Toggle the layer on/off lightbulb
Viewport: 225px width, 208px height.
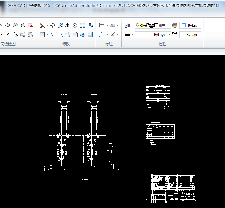[x=137, y=25]
